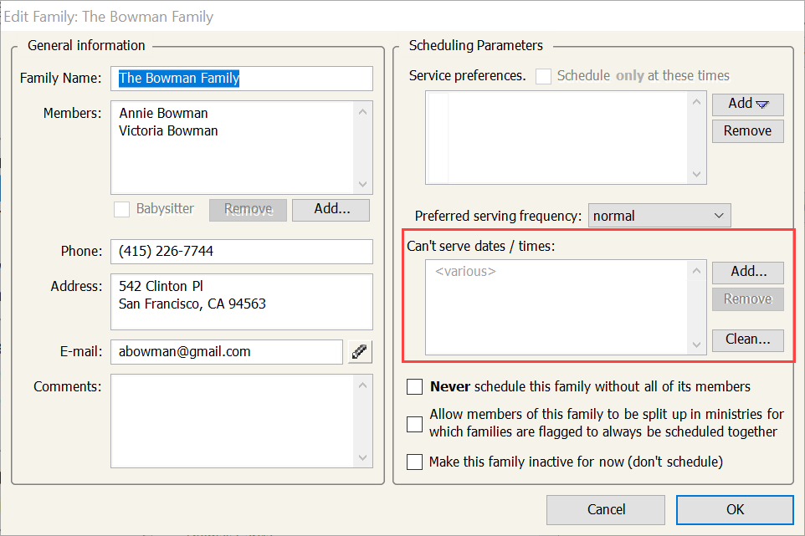Check the Babysitter checkbox
The image size is (805, 536).
pos(123,209)
